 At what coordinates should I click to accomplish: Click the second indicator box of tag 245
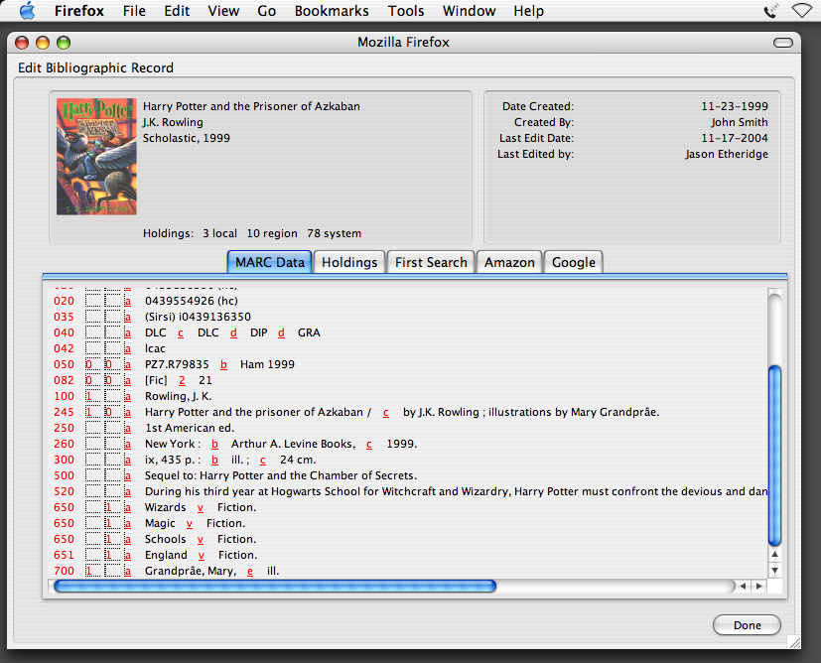(112, 412)
